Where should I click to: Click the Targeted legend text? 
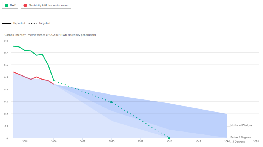44,23
